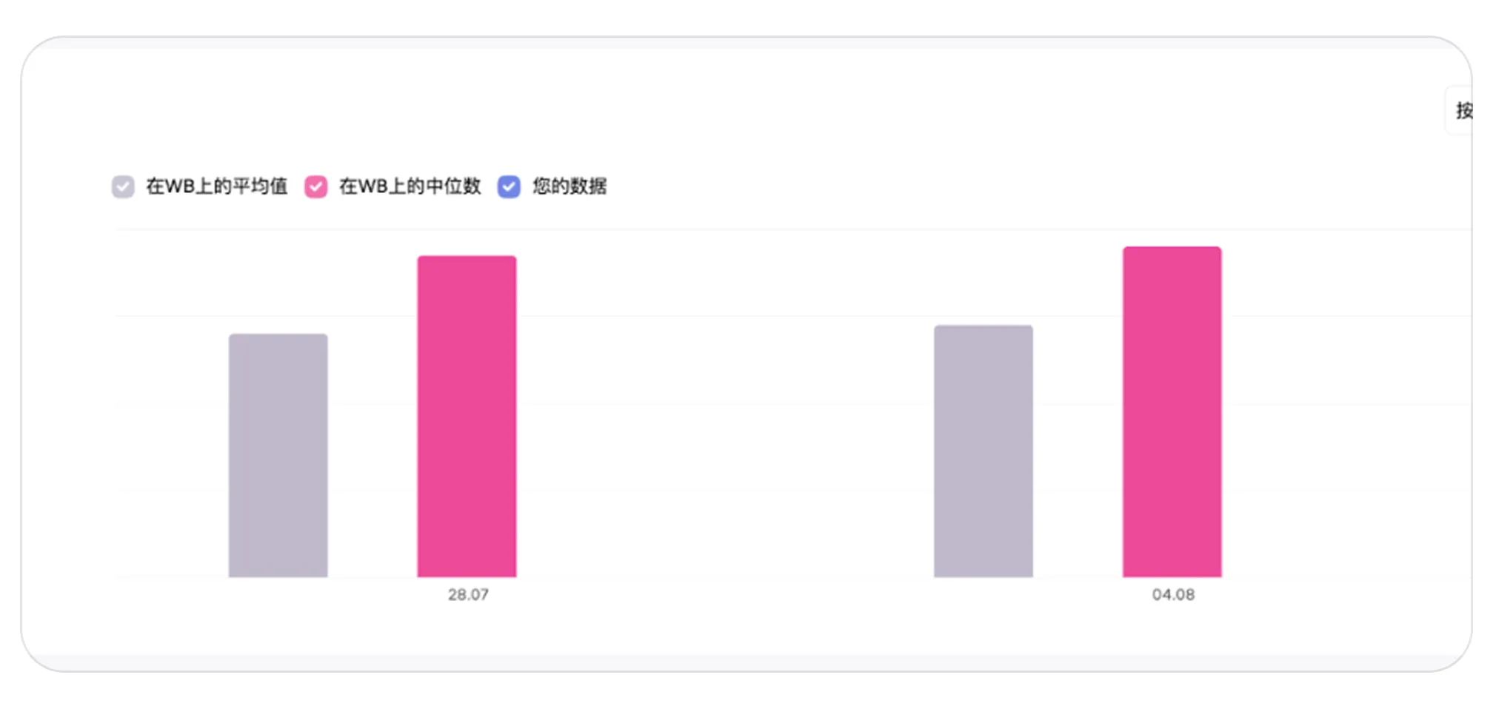Select the gray average bar for 04.08
Image resolution: width=1493 pixels, height=706 pixels.
(x=983, y=451)
